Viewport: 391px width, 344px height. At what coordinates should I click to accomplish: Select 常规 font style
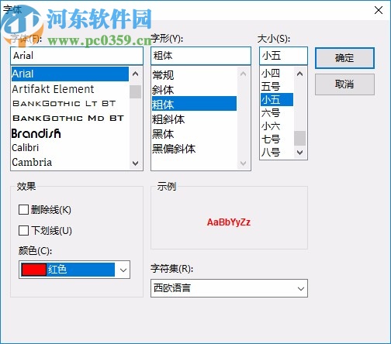click(x=194, y=75)
